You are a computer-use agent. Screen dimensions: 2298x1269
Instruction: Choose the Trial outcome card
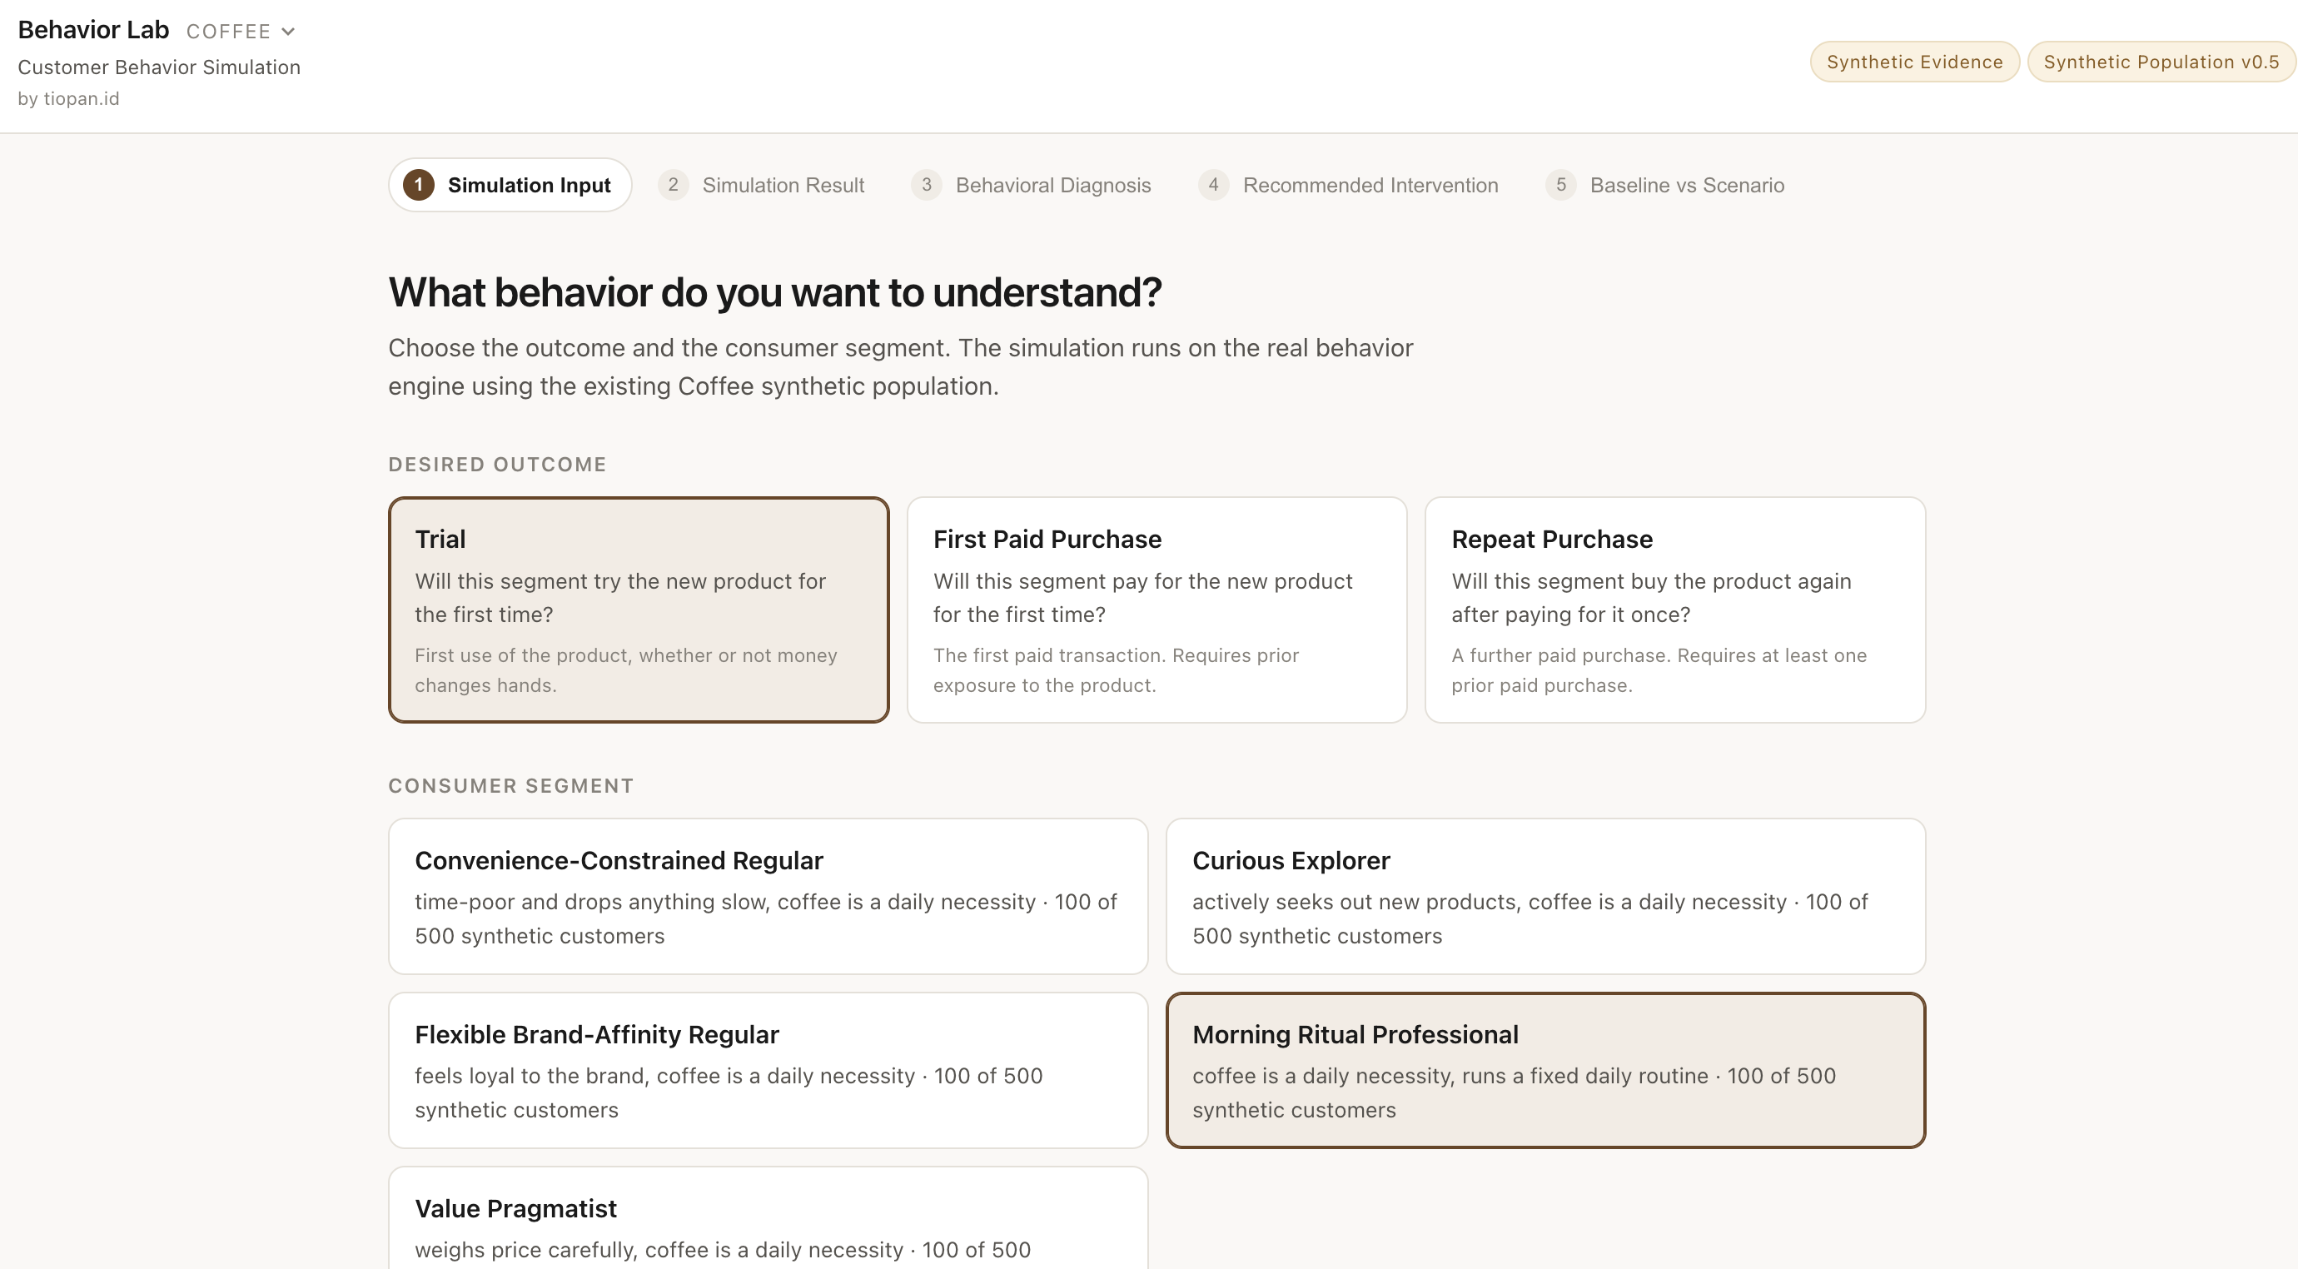pyautogui.click(x=639, y=610)
